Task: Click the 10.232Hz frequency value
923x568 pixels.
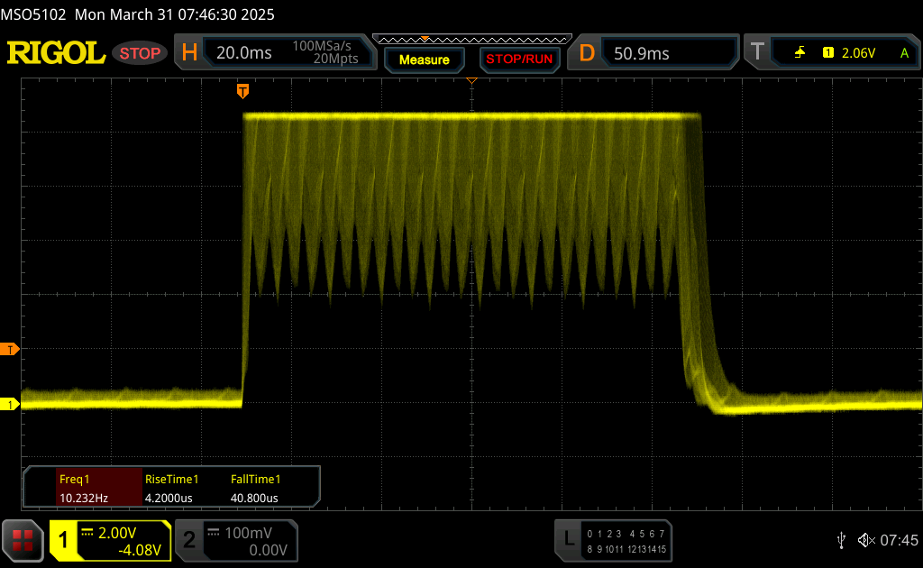Action: (x=84, y=498)
